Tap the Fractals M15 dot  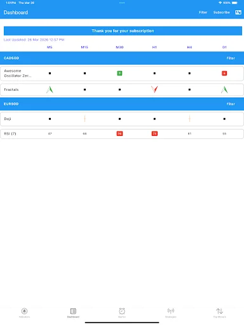point(85,90)
